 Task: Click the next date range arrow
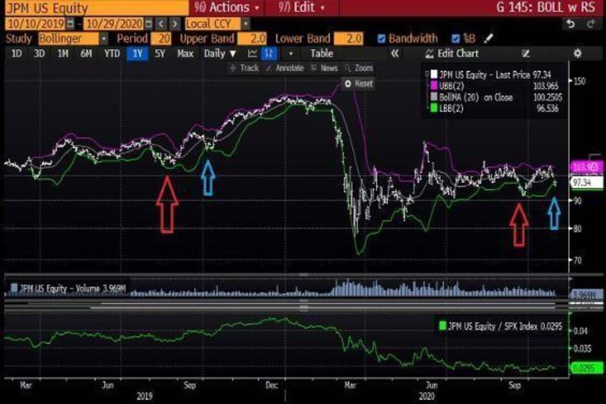point(175,24)
